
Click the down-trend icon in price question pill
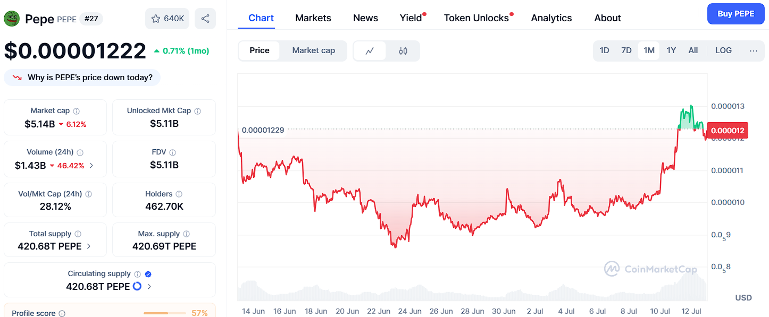pos(18,78)
